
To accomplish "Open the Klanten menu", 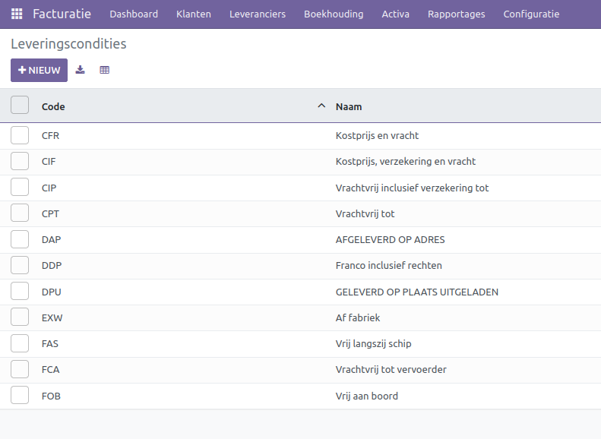I will [193, 14].
